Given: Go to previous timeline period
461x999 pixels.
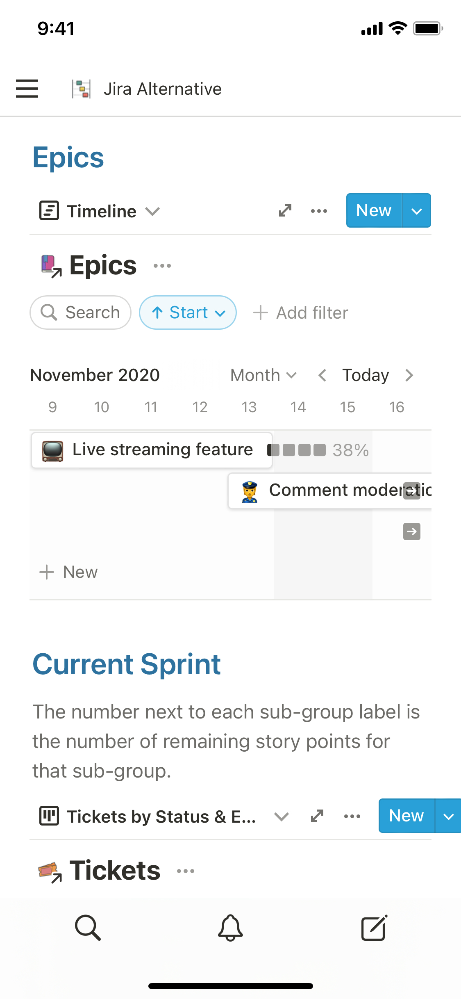Looking at the screenshot, I should click(x=322, y=375).
